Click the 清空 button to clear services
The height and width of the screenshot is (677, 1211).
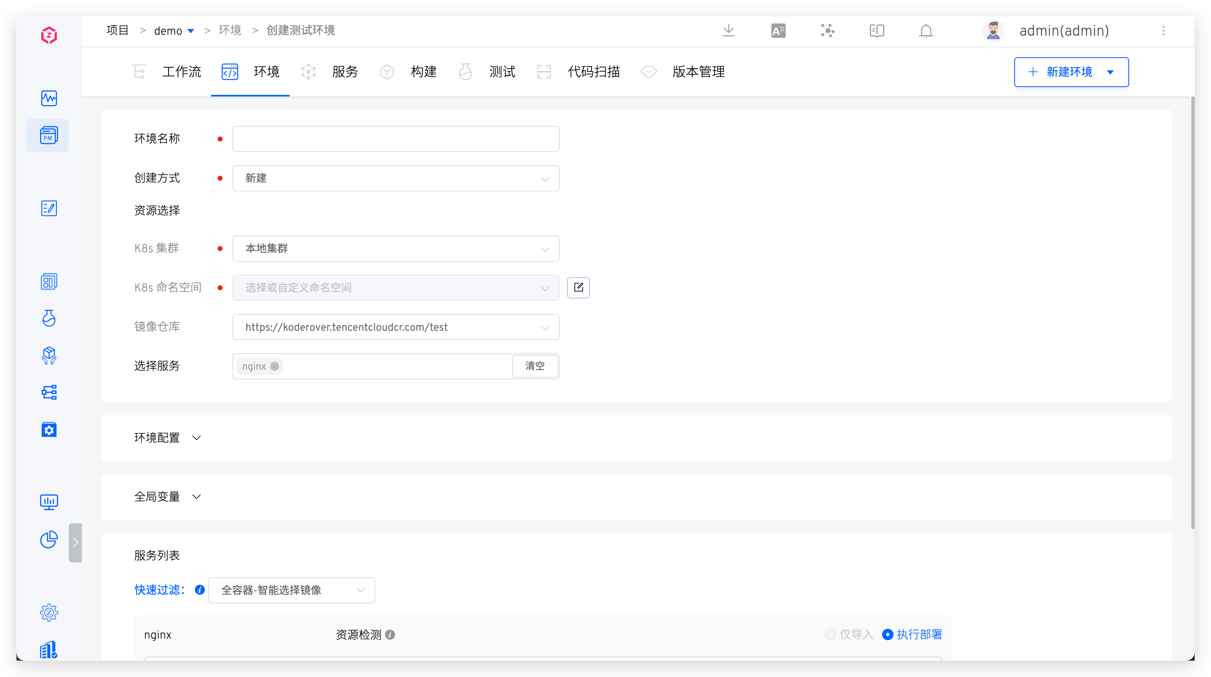coord(535,366)
